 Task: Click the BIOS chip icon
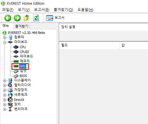[x=16, y=76]
